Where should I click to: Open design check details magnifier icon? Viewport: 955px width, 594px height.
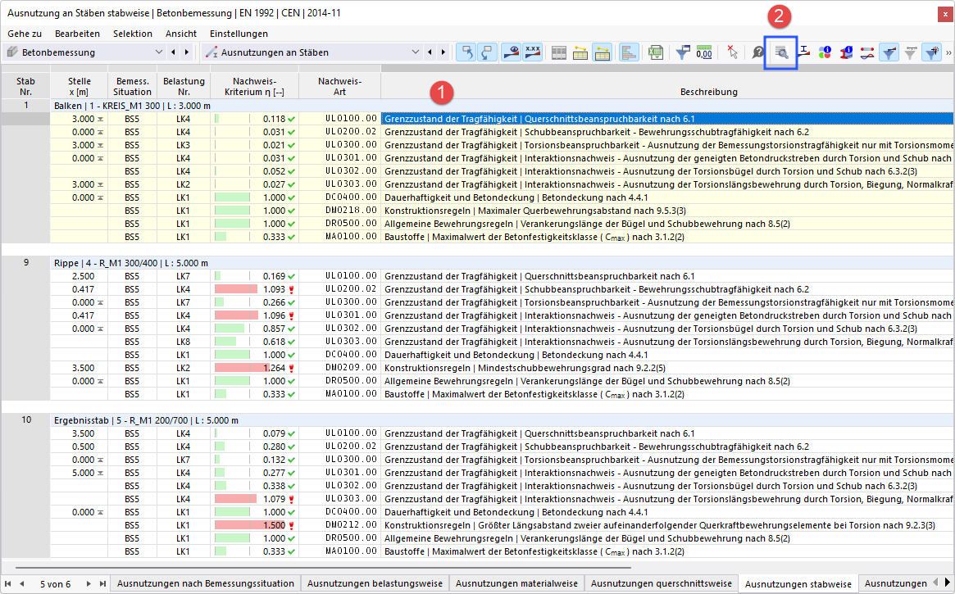781,53
